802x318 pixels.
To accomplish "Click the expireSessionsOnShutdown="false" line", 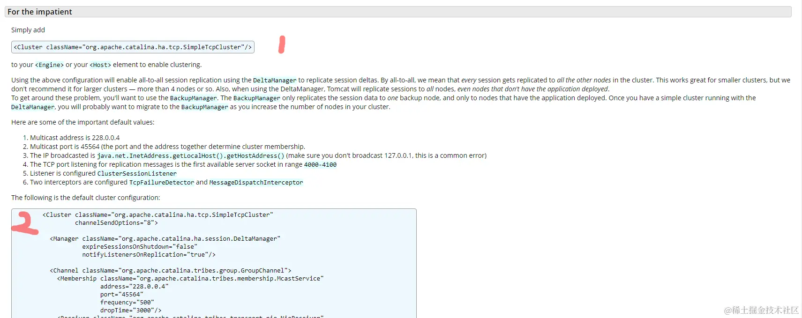I will tap(140, 247).
